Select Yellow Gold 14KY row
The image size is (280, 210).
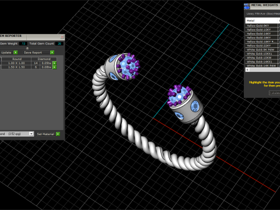(x=262, y=33)
